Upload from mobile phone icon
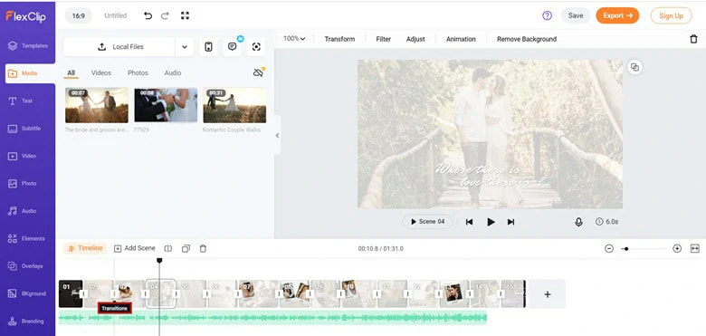706x336 pixels. pyautogui.click(x=208, y=47)
